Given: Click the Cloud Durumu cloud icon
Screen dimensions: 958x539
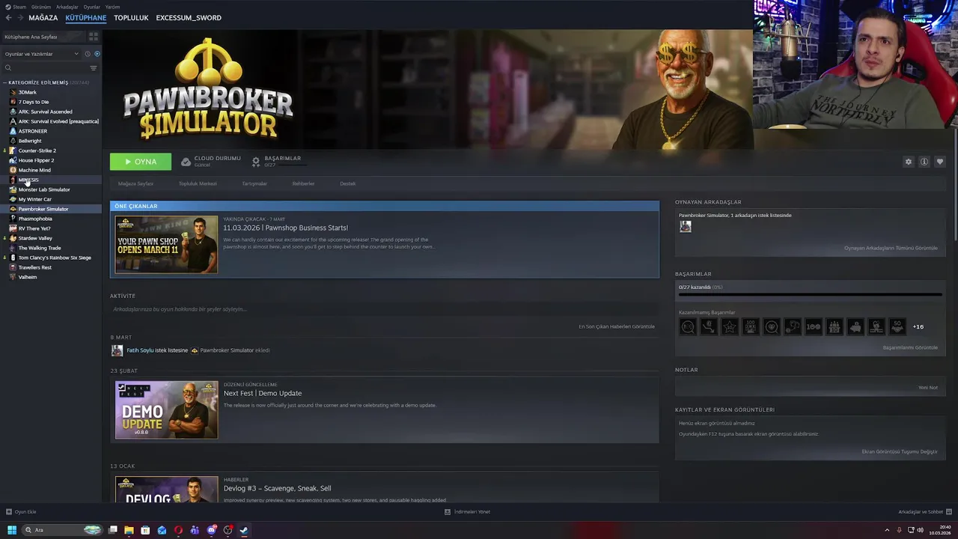Looking at the screenshot, I should pyautogui.click(x=186, y=162).
